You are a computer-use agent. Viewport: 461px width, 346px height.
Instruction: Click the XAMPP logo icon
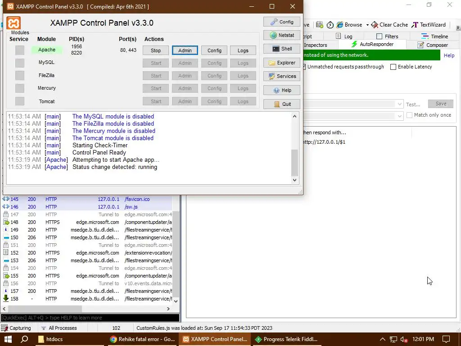click(14, 23)
